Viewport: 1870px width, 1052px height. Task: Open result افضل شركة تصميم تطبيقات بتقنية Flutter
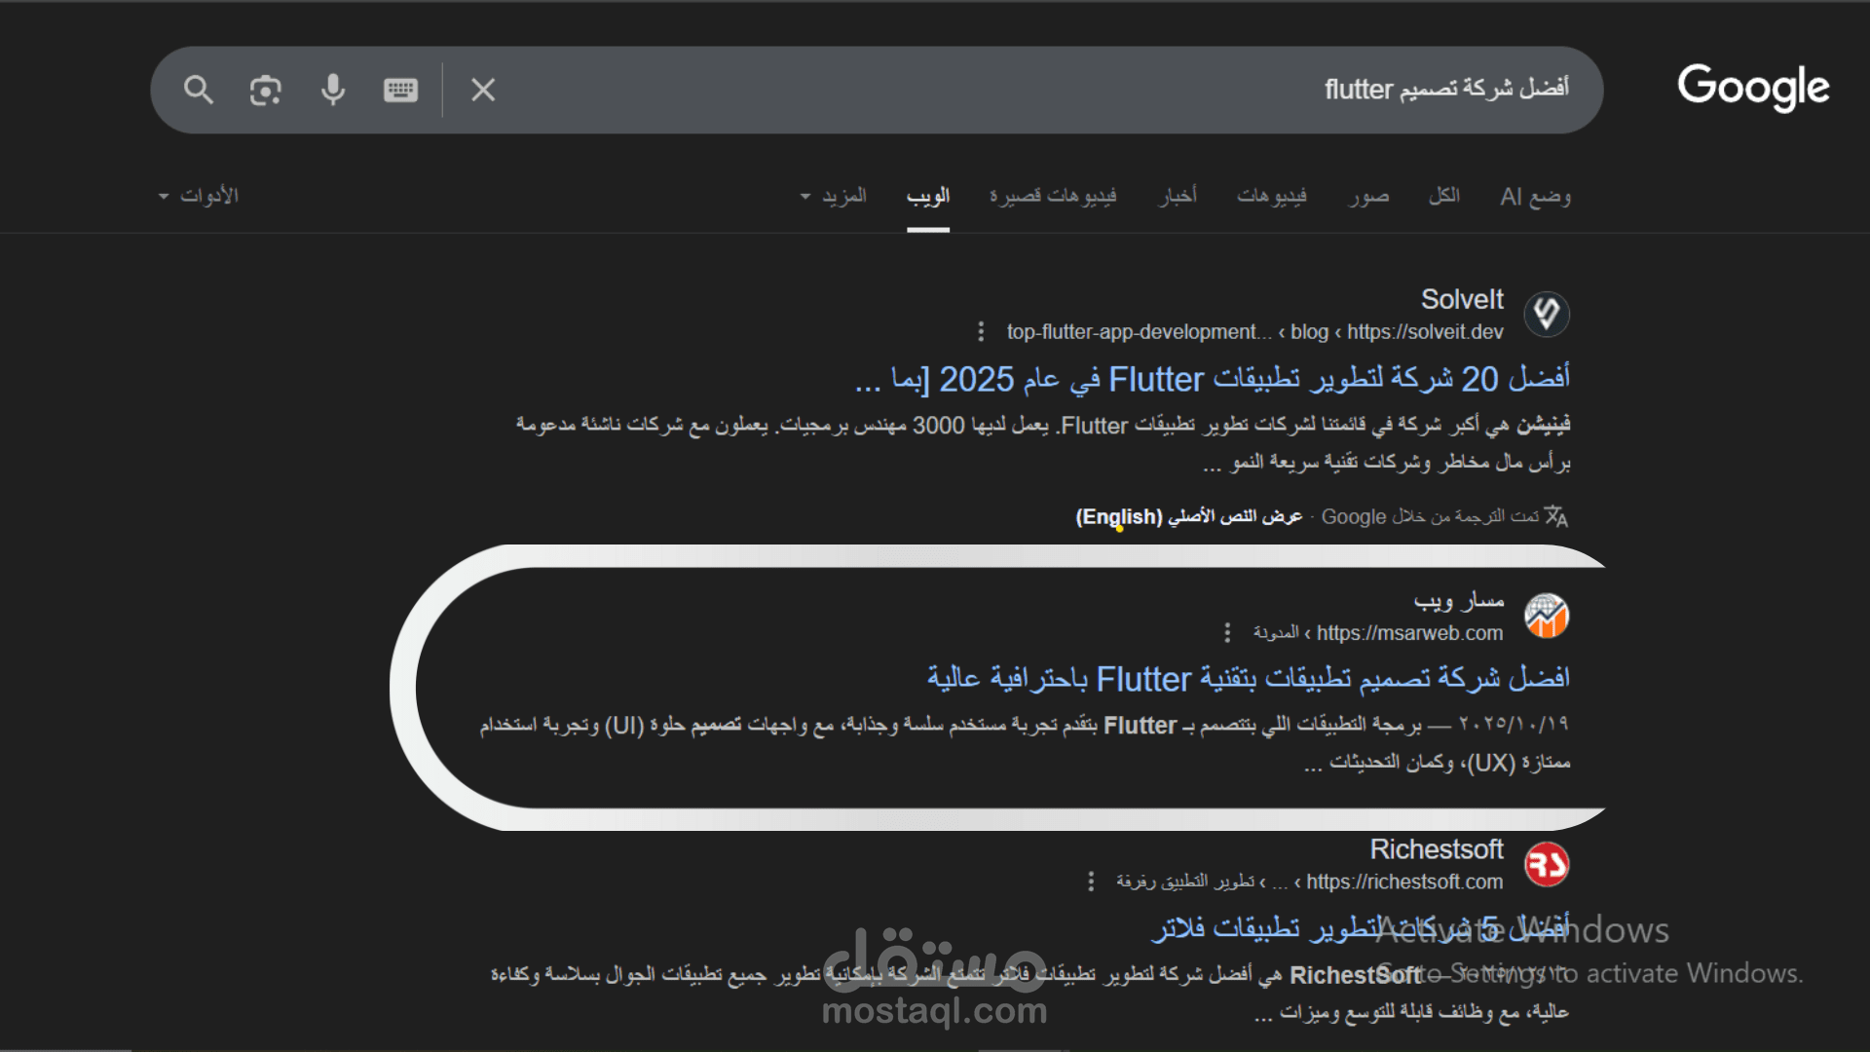click(x=1249, y=679)
